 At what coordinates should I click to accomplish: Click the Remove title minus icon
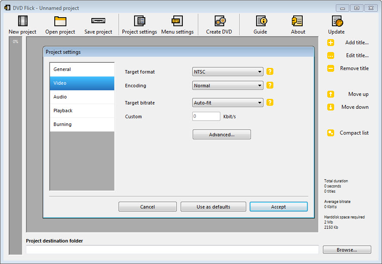[331, 68]
